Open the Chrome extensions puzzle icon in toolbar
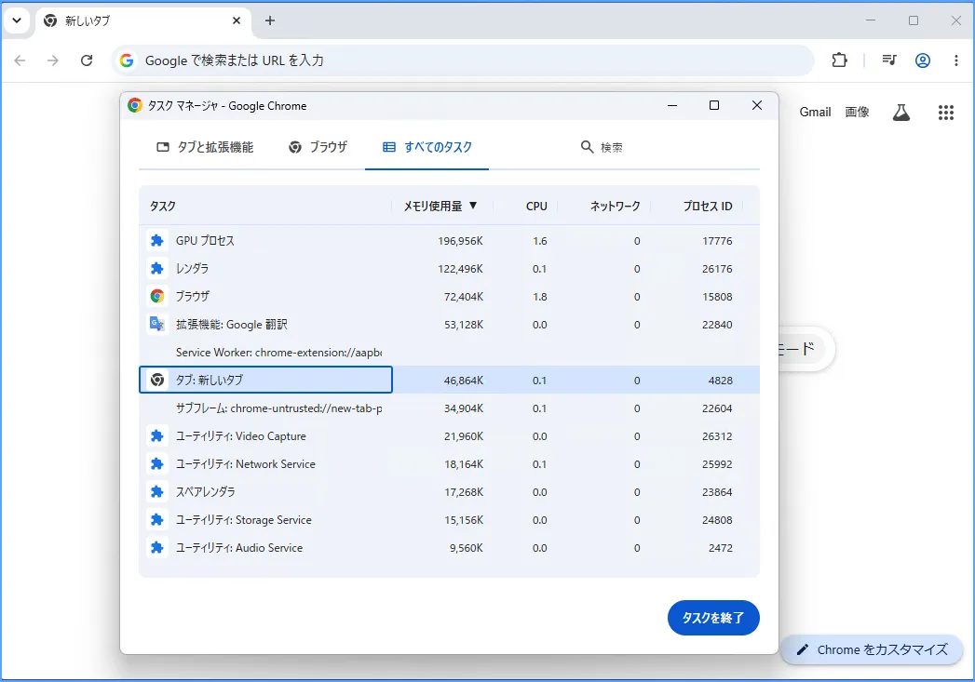The width and height of the screenshot is (975, 682). tap(839, 60)
